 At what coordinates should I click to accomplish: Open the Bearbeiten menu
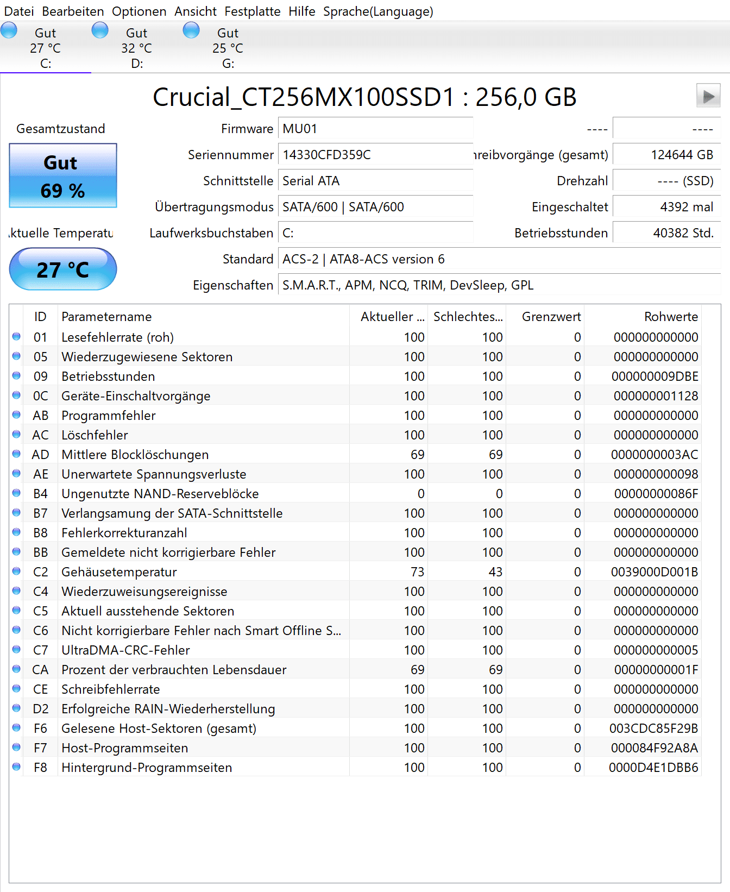[73, 11]
